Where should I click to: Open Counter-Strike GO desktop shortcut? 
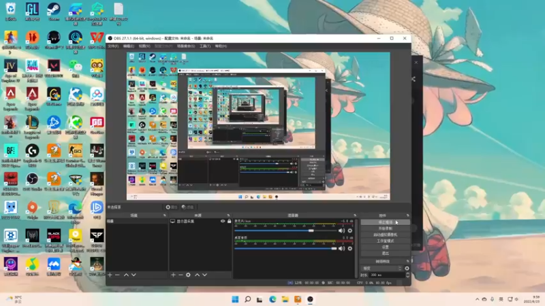pos(76,156)
